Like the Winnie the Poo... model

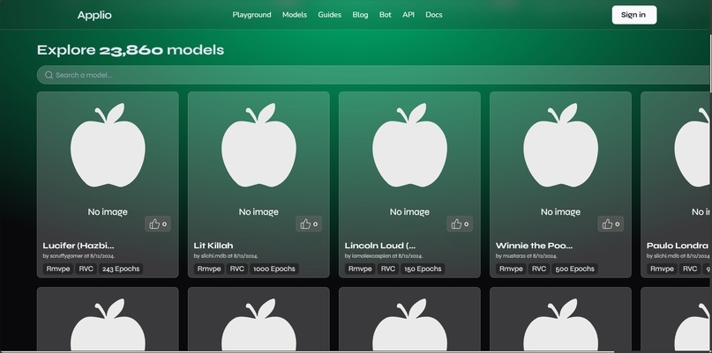(x=611, y=224)
